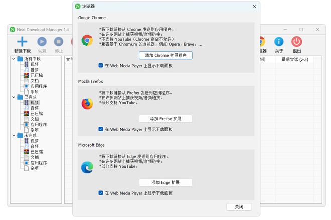Click 添加 Edge 扩展 button
Screen dimensions: 331x220
(x=165, y=182)
